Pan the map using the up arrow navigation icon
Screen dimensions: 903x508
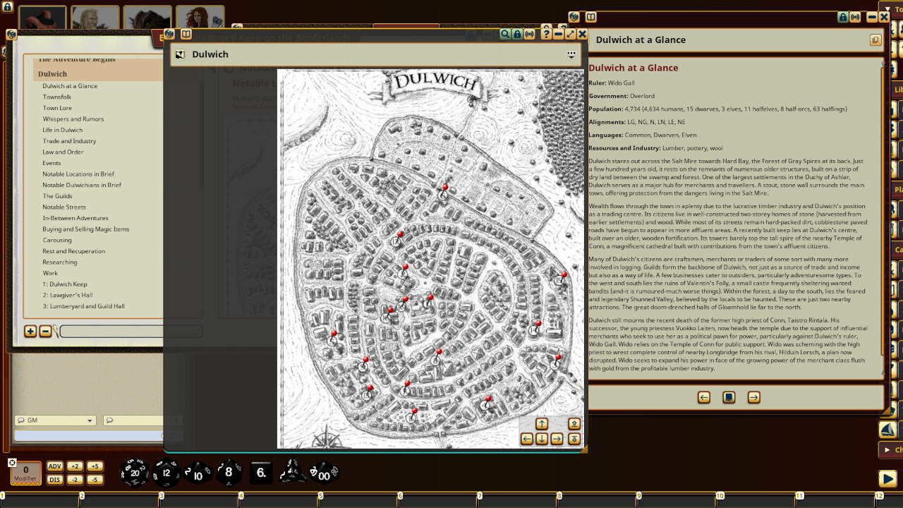[x=542, y=423]
